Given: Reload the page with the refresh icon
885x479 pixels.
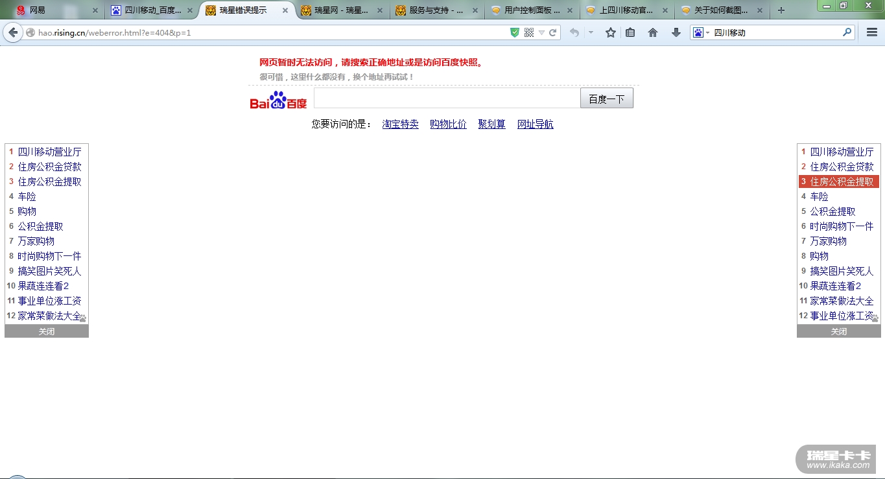Looking at the screenshot, I should coord(553,32).
